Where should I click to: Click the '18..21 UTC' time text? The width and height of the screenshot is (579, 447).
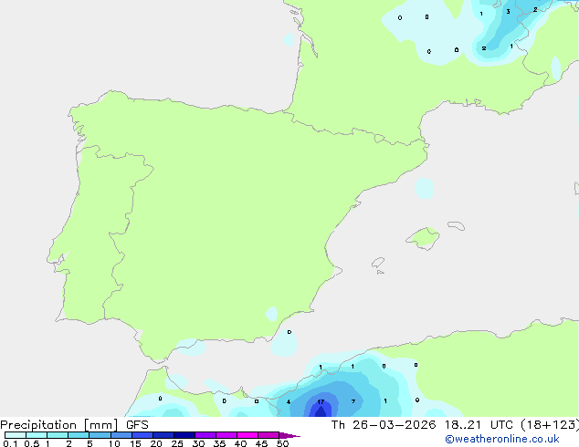(x=479, y=425)
